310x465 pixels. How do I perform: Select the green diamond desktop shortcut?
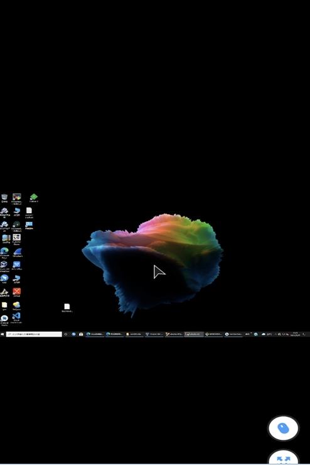point(34,198)
